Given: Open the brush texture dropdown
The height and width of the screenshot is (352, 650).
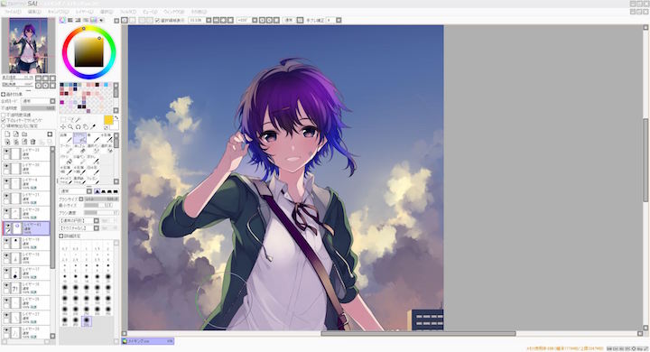Looking at the screenshot, I should pyautogui.click(x=97, y=228).
